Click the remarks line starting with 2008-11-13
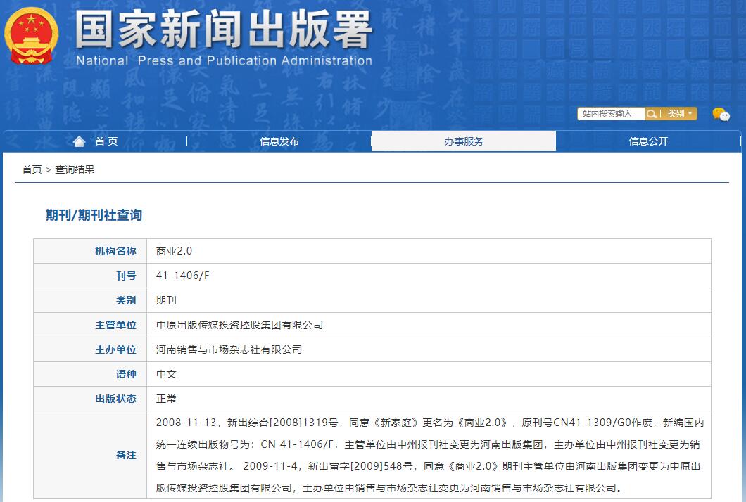Screen dimensions: 746x502 pos(430,423)
